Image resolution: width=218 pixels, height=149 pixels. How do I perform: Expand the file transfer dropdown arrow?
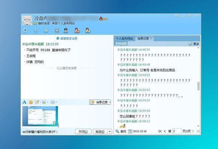click(x=50, y=31)
